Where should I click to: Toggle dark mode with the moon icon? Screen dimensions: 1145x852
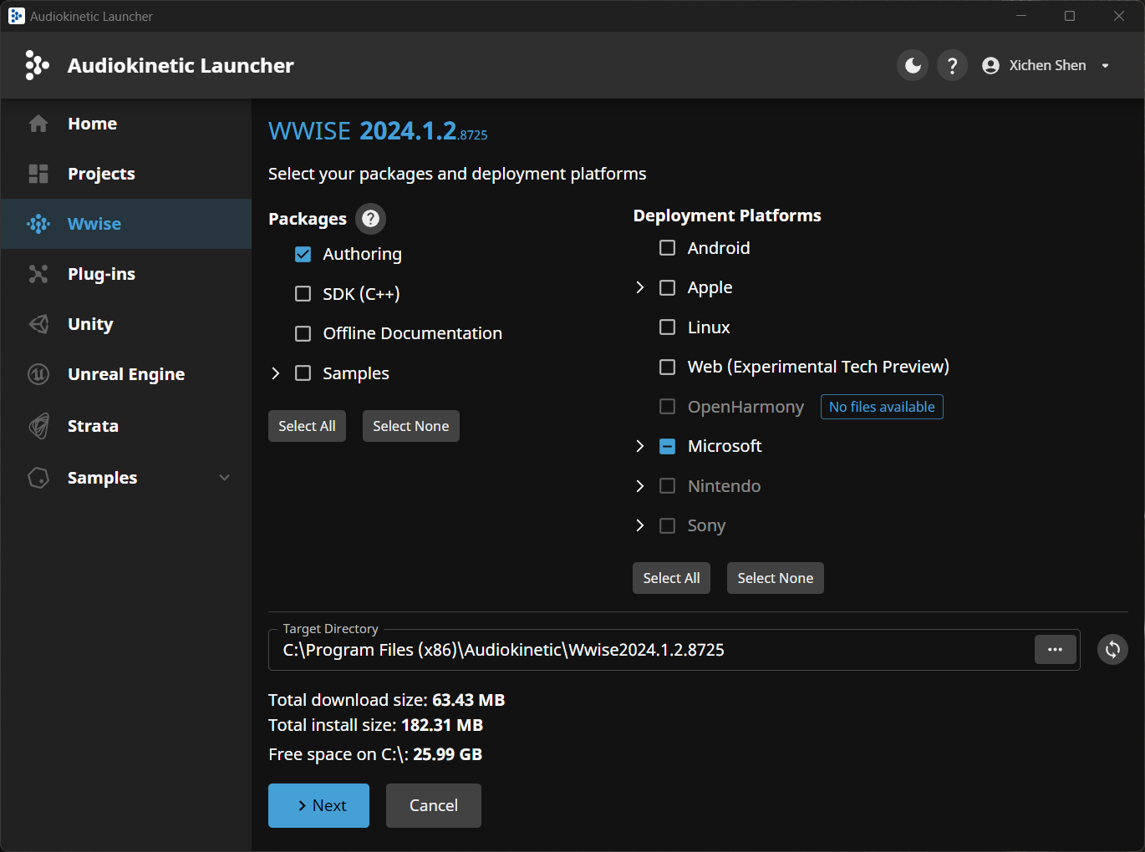click(x=913, y=65)
